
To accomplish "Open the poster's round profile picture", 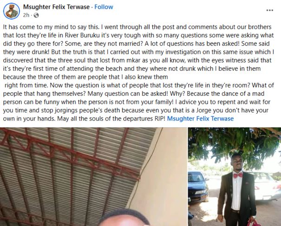I will point(12,11).
